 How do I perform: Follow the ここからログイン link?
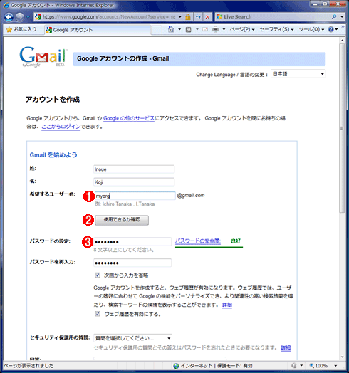point(61,127)
